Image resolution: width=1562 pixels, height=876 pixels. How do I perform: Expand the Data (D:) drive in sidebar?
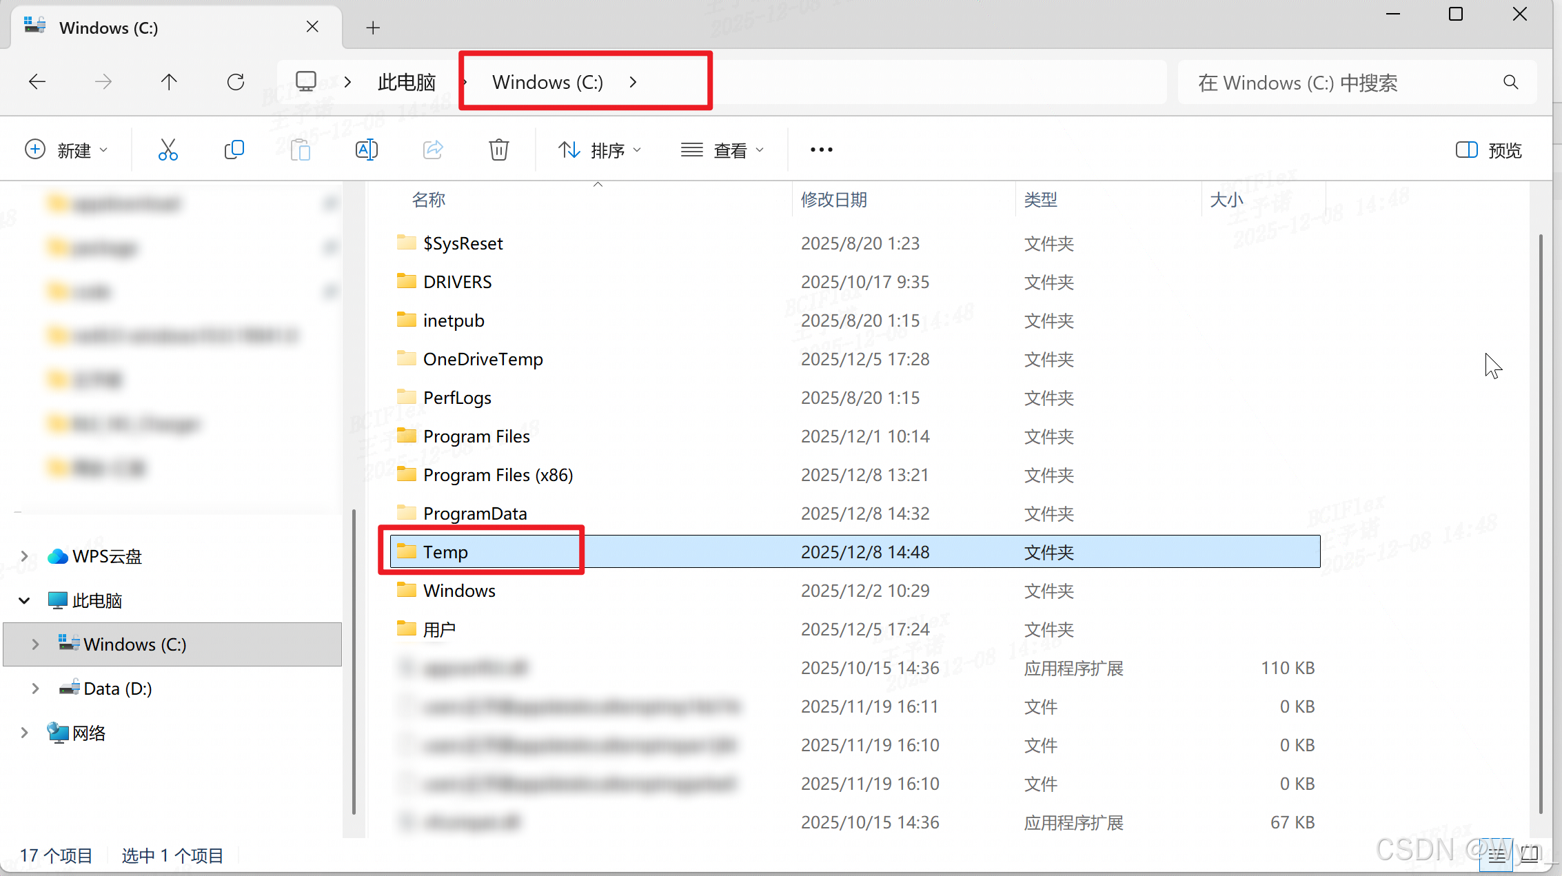pyautogui.click(x=35, y=688)
